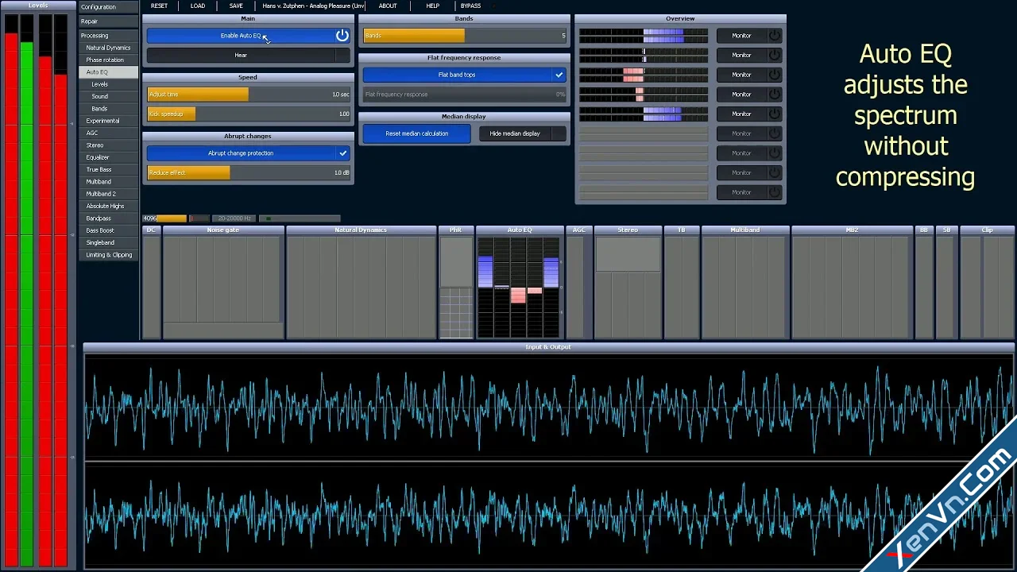Click LOAD in the top menu
Image resolution: width=1017 pixels, height=572 pixels.
198,6
